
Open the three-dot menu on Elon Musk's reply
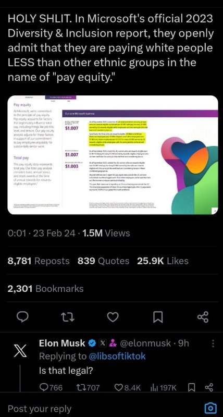[x=213, y=344]
